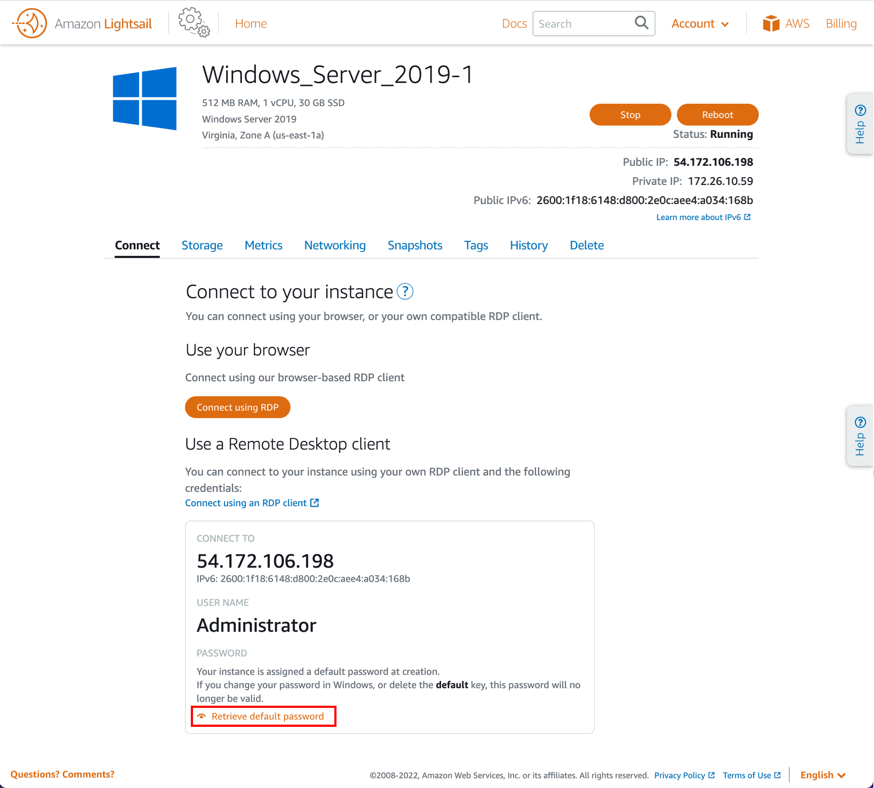Click the Public IPv6 address value
The image size is (874, 788).
point(645,200)
